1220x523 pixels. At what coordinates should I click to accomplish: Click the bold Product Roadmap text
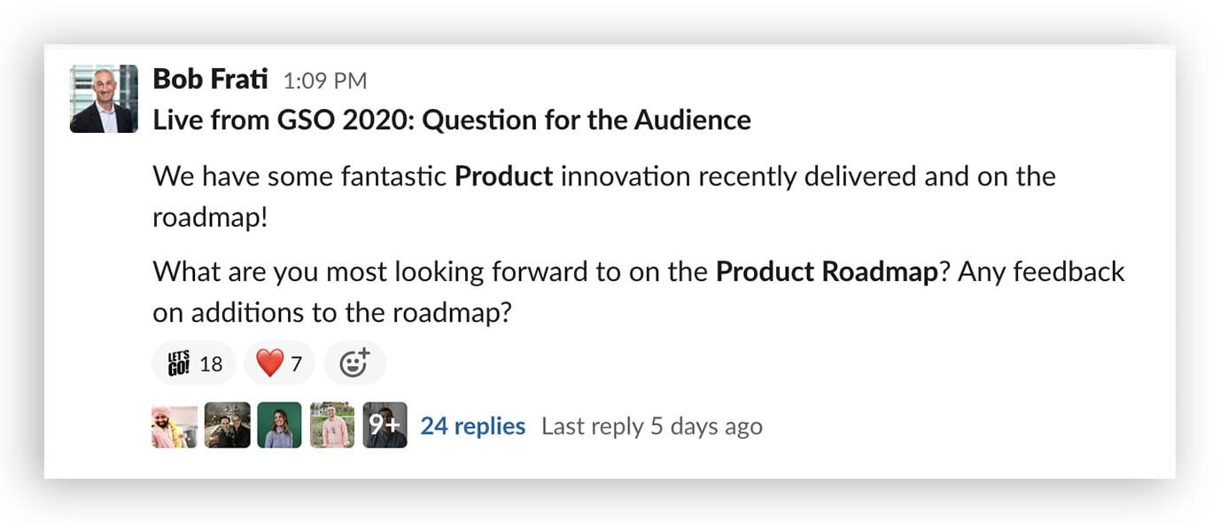(x=827, y=271)
